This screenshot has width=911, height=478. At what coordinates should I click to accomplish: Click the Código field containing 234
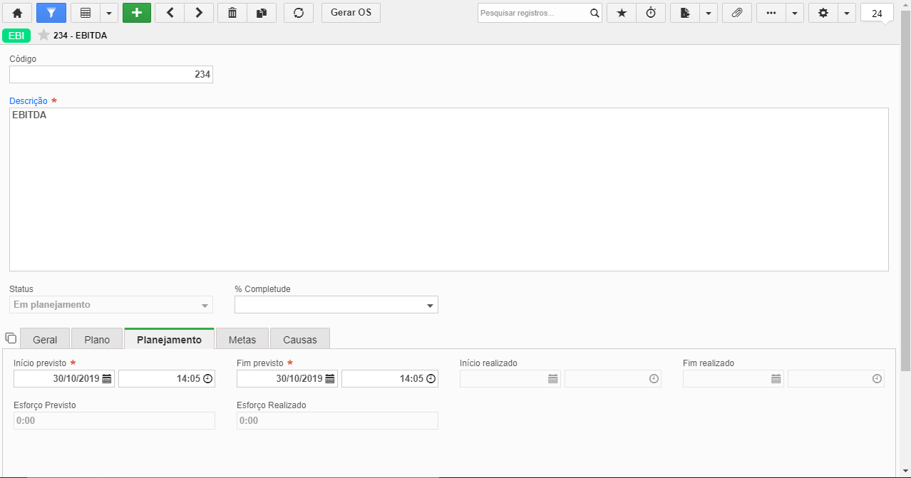[111, 74]
